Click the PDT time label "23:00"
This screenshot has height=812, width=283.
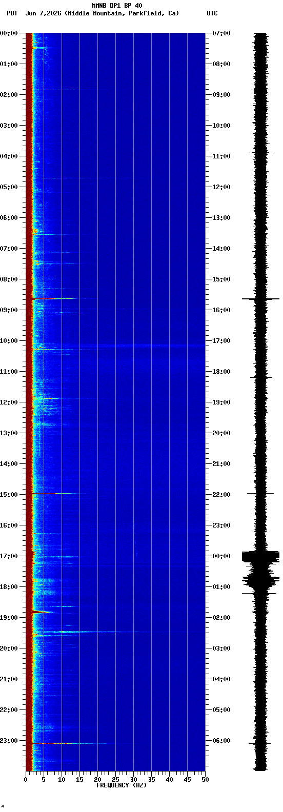[x=9, y=741]
